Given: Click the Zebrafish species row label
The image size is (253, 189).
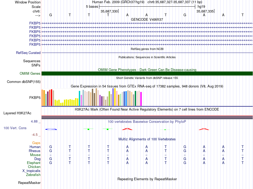Looking at the screenshot, I should [33, 175].
